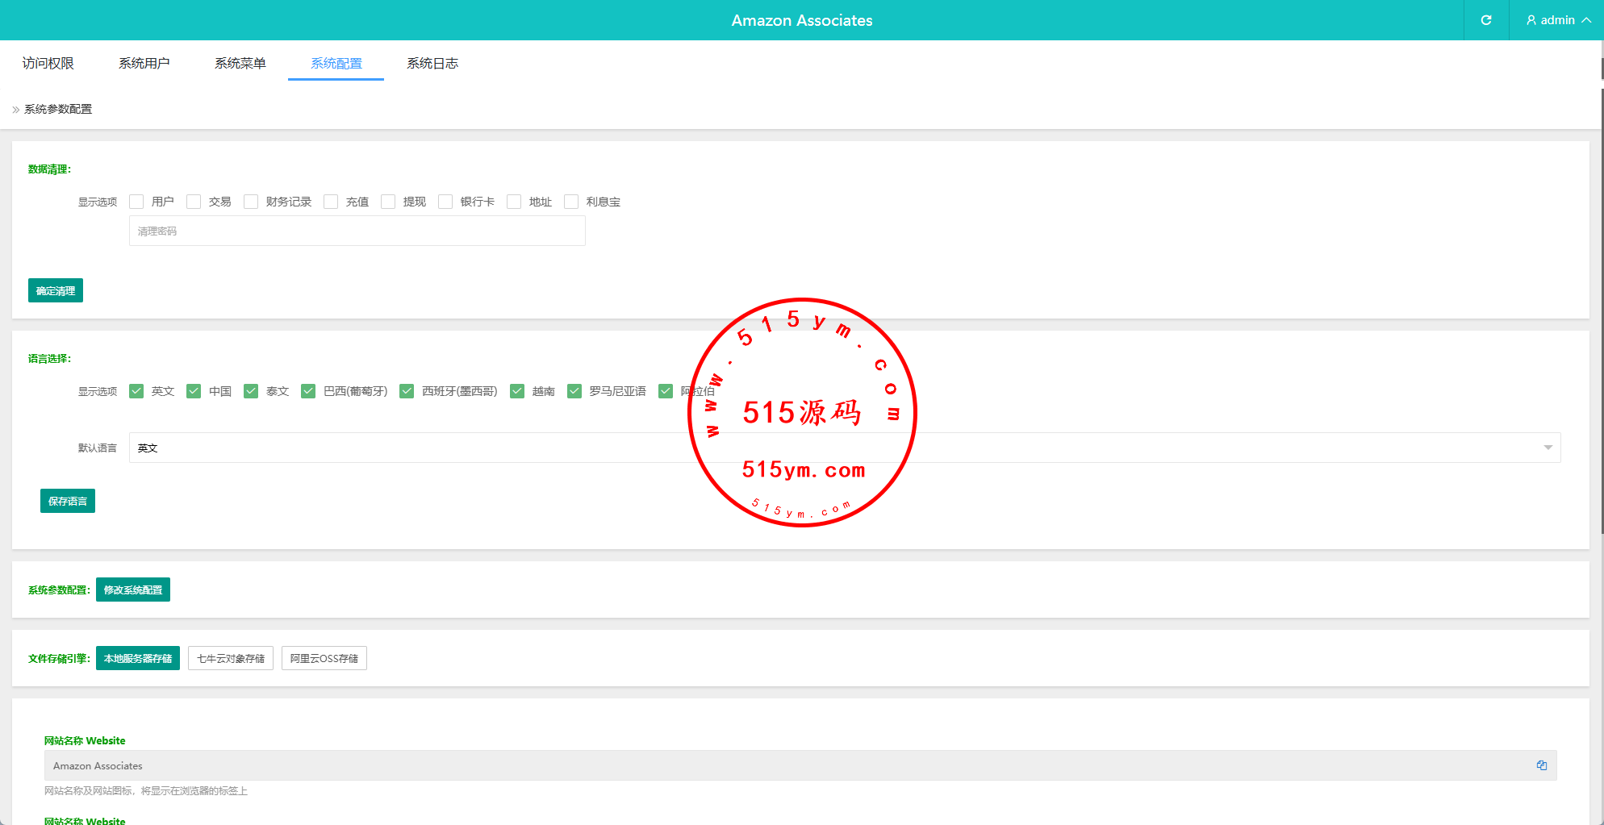Image resolution: width=1604 pixels, height=825 pixels.
Task: Click the refresh icon in top bar
Action: pos(1485,20)
